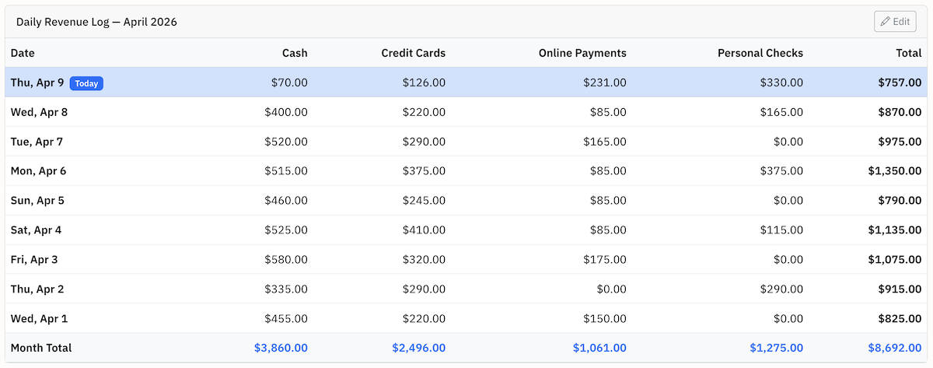933x368 pixels.
Task: Open the month grand total $8,692.00
Action: [x=894, y=348]
